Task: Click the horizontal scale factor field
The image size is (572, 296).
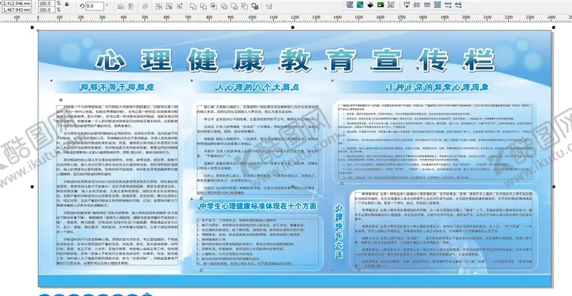Action: click(x=45, y=3)
